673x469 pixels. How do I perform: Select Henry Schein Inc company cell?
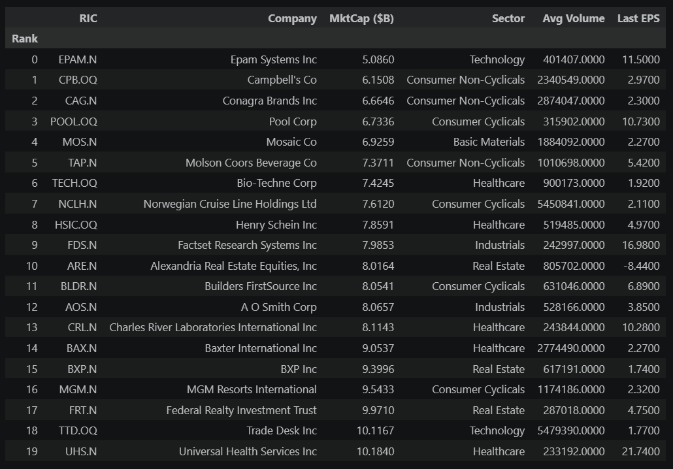point(276,225)
